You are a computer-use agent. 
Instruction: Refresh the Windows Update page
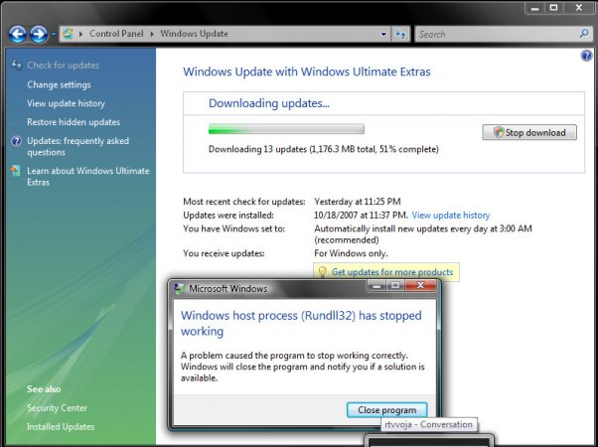400,34
